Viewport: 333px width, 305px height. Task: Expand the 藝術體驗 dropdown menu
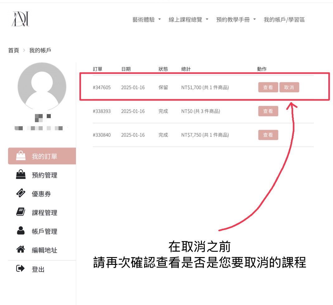pyautogui.click(x=146, y=20)
